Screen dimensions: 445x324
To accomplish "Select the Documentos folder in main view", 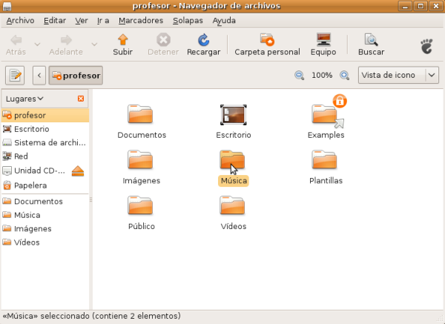I will pos(141,117).
